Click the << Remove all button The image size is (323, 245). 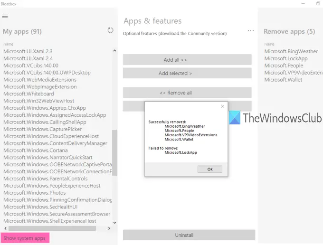(187, 93)
